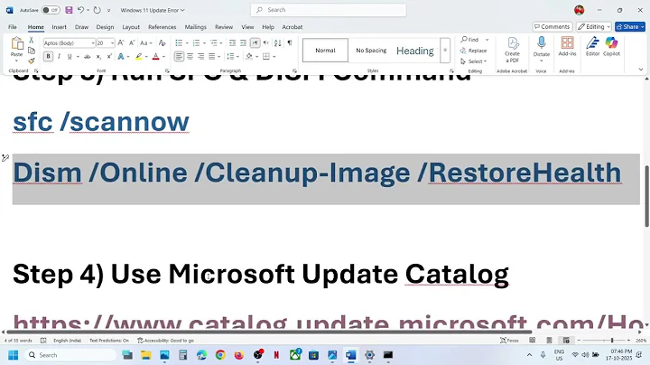The width and height of the screenshot is (650, 365).
Task: Apply the Heading style
Action: [x=415, y=51]
